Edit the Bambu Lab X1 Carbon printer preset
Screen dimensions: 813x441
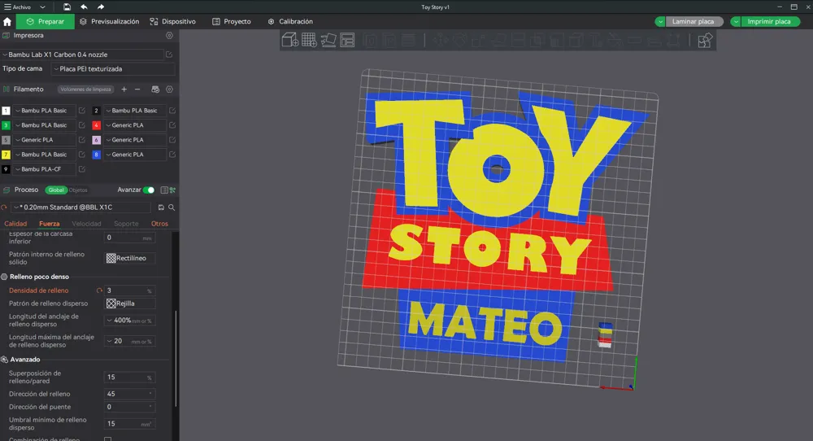[x=169, y=55]
